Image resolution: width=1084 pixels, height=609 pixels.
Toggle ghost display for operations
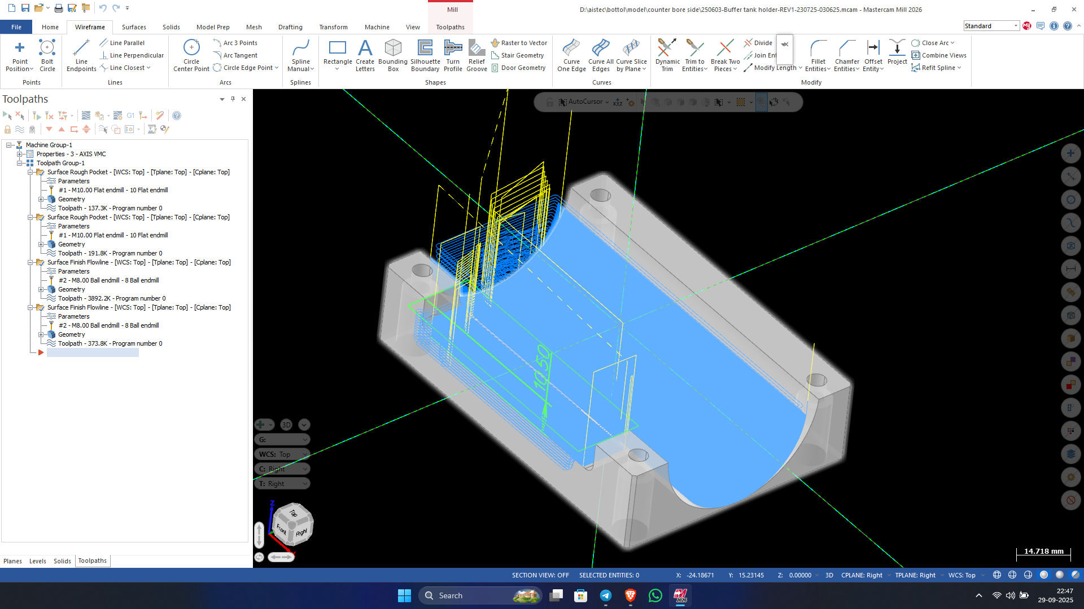point(32,129)
